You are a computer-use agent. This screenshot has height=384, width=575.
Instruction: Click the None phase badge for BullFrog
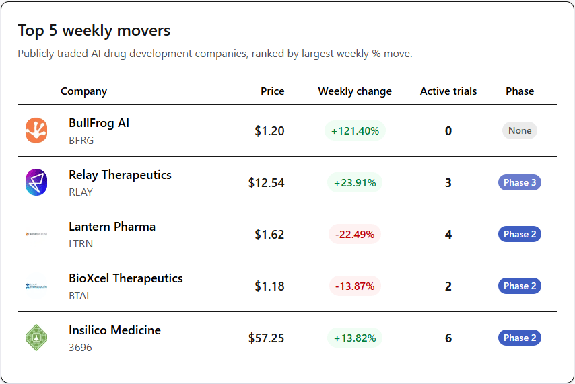(520, 131)
